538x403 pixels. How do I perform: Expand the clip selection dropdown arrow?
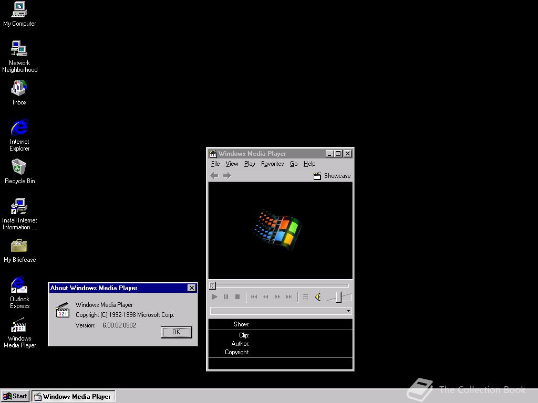[x=348, y=311]
